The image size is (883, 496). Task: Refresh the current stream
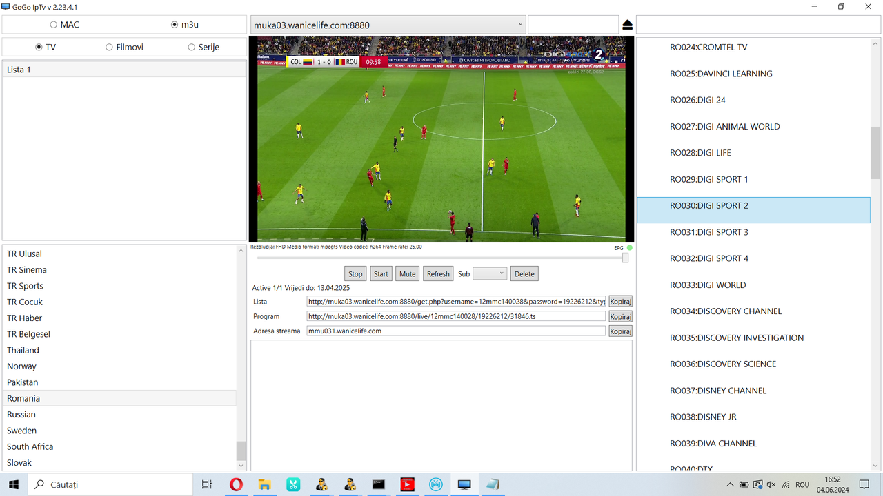click(x=438, y=273)
